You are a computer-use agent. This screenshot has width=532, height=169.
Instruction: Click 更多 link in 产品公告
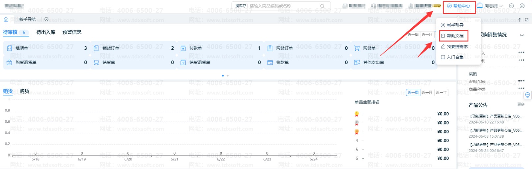(521, 104)
